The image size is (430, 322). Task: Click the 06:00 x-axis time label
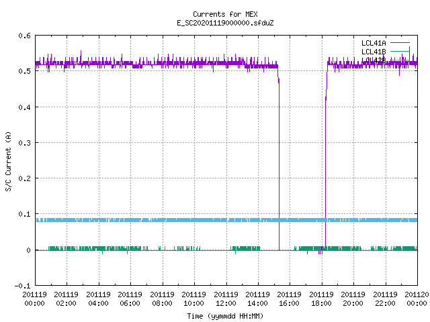130,303
